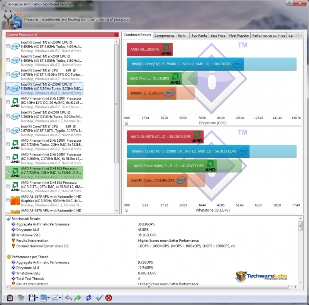Check the AMD Phenom II X4 955 checkbox
This screenshot has width=309, height=305.
pos(8,186)
